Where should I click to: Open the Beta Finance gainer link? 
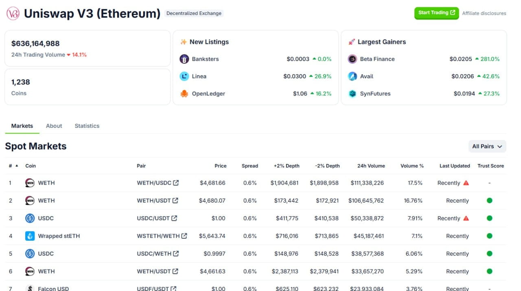(377, 59)
